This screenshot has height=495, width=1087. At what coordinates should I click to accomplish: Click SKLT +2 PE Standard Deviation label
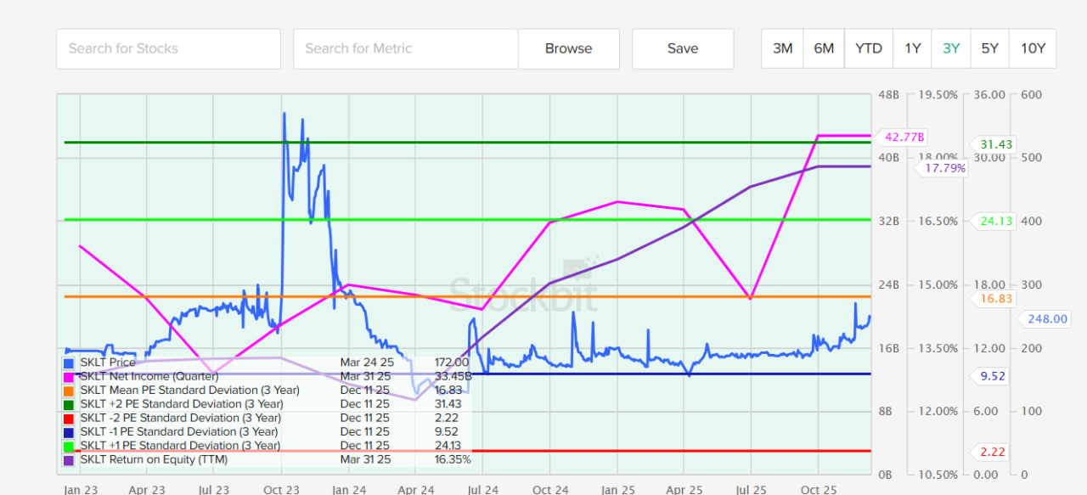(182, 404)
